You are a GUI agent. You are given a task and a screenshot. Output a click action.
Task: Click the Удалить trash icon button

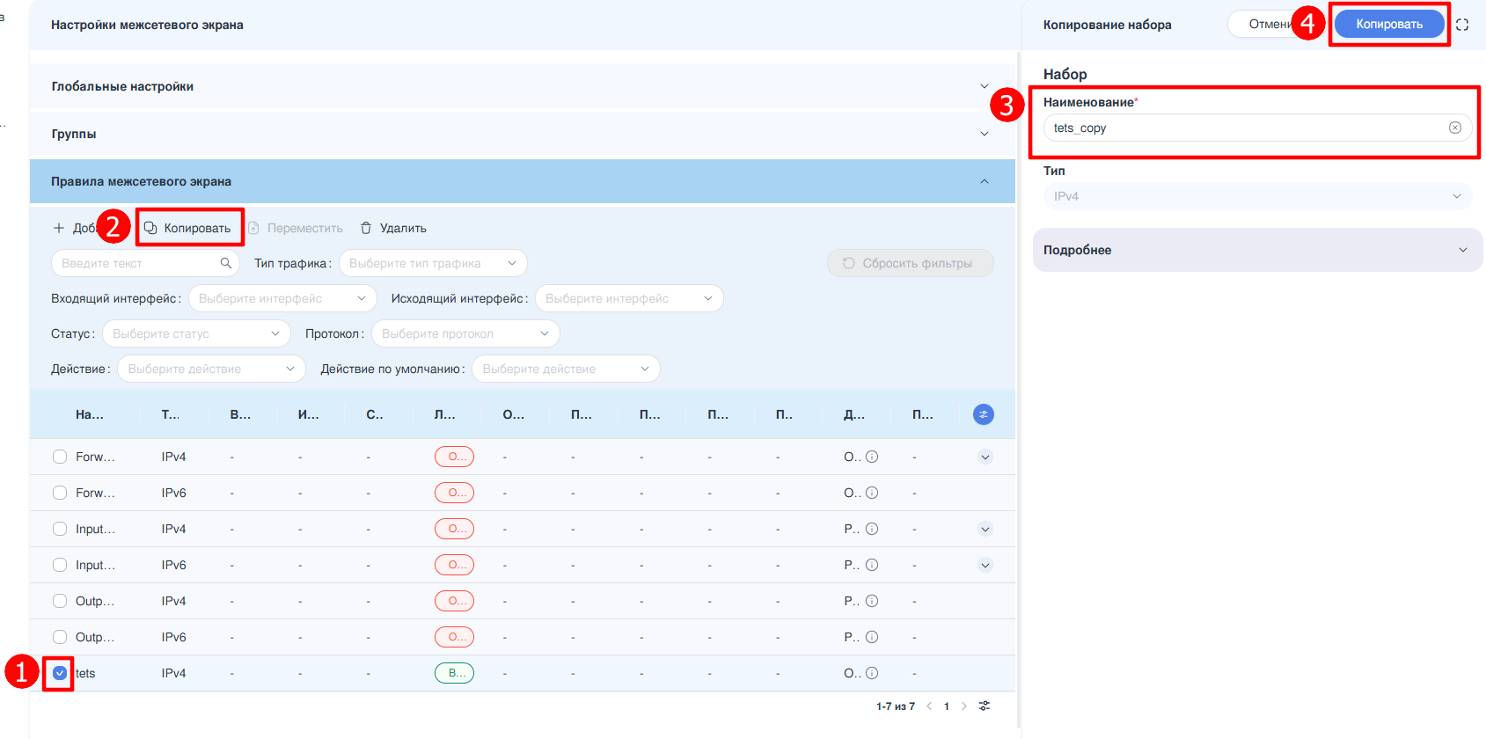[x=393, y=228]
